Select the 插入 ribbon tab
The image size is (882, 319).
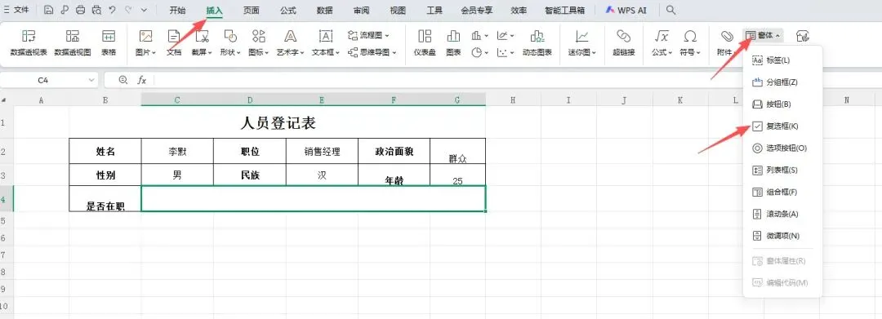pos(214,10)
